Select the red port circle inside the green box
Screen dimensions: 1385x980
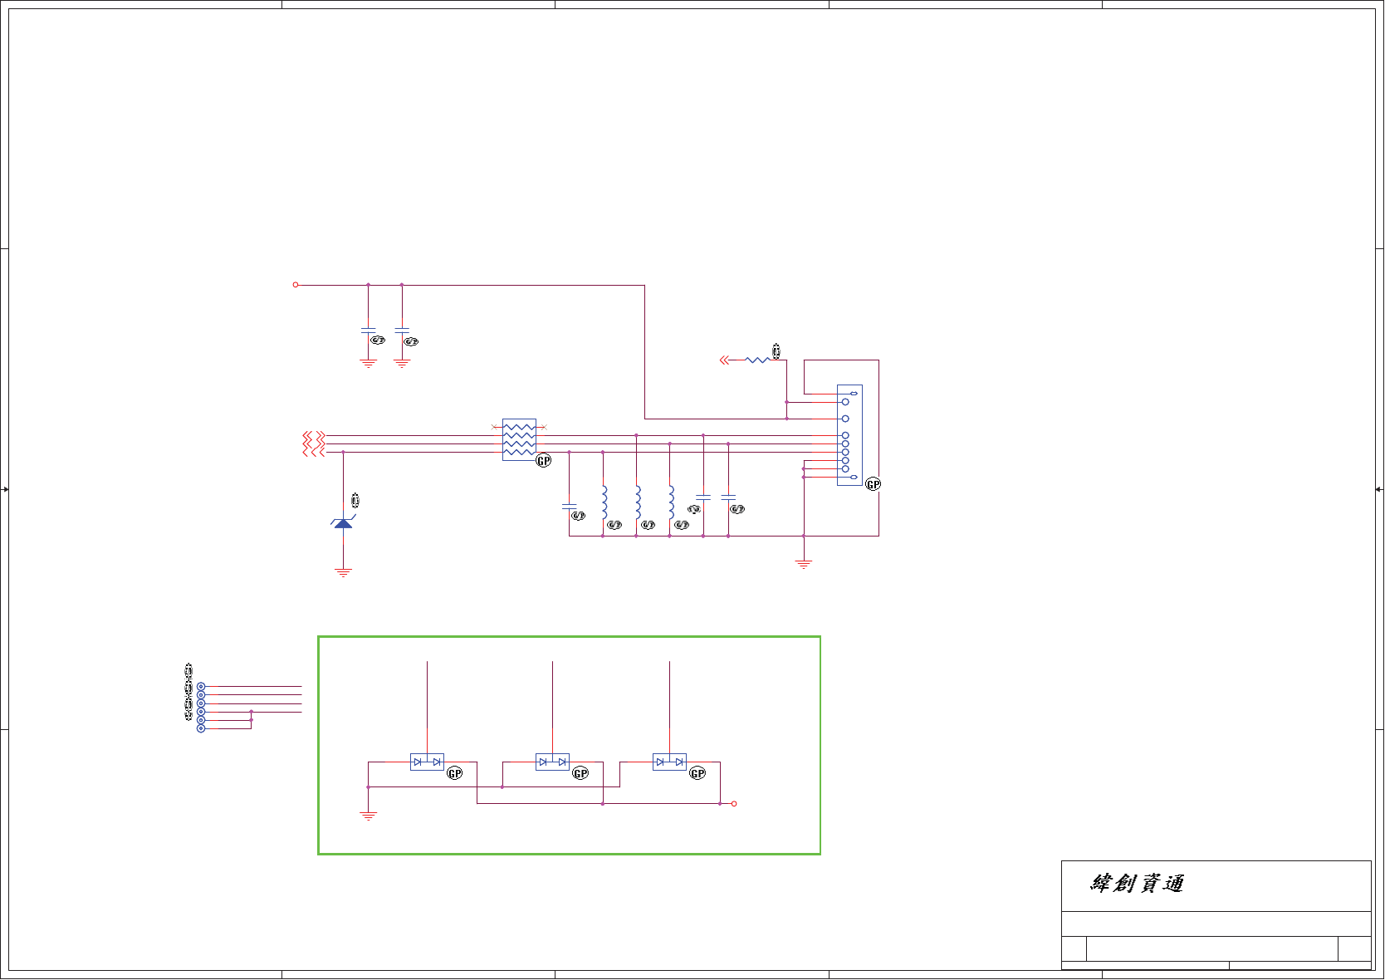(x=734, y=804)
